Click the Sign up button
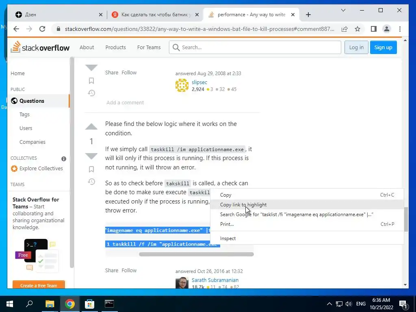 coord(383,47)
